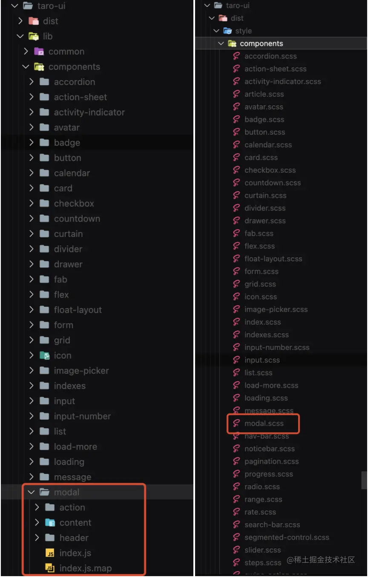Click the yellow lib folder icon

tap(32, 36)
